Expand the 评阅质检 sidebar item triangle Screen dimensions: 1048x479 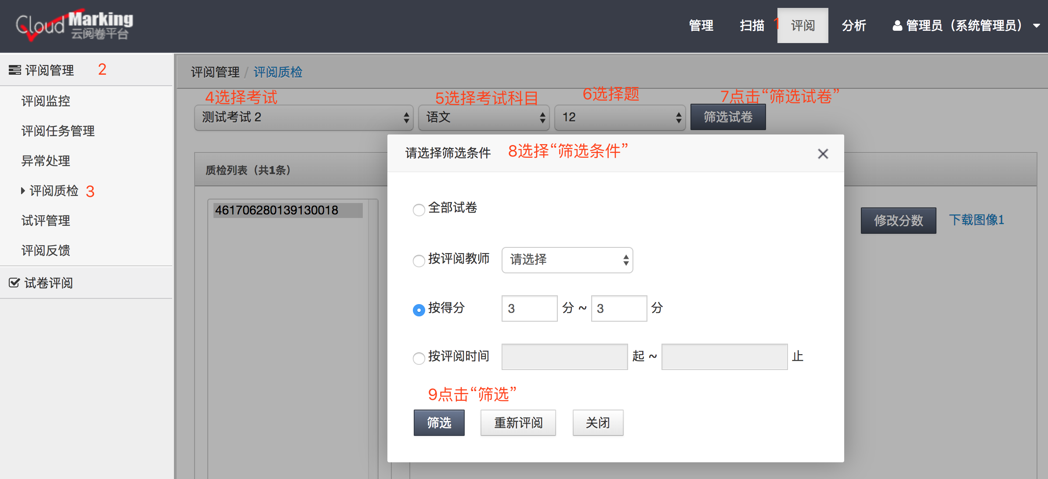pyautogui.click(x=23, y=191)
